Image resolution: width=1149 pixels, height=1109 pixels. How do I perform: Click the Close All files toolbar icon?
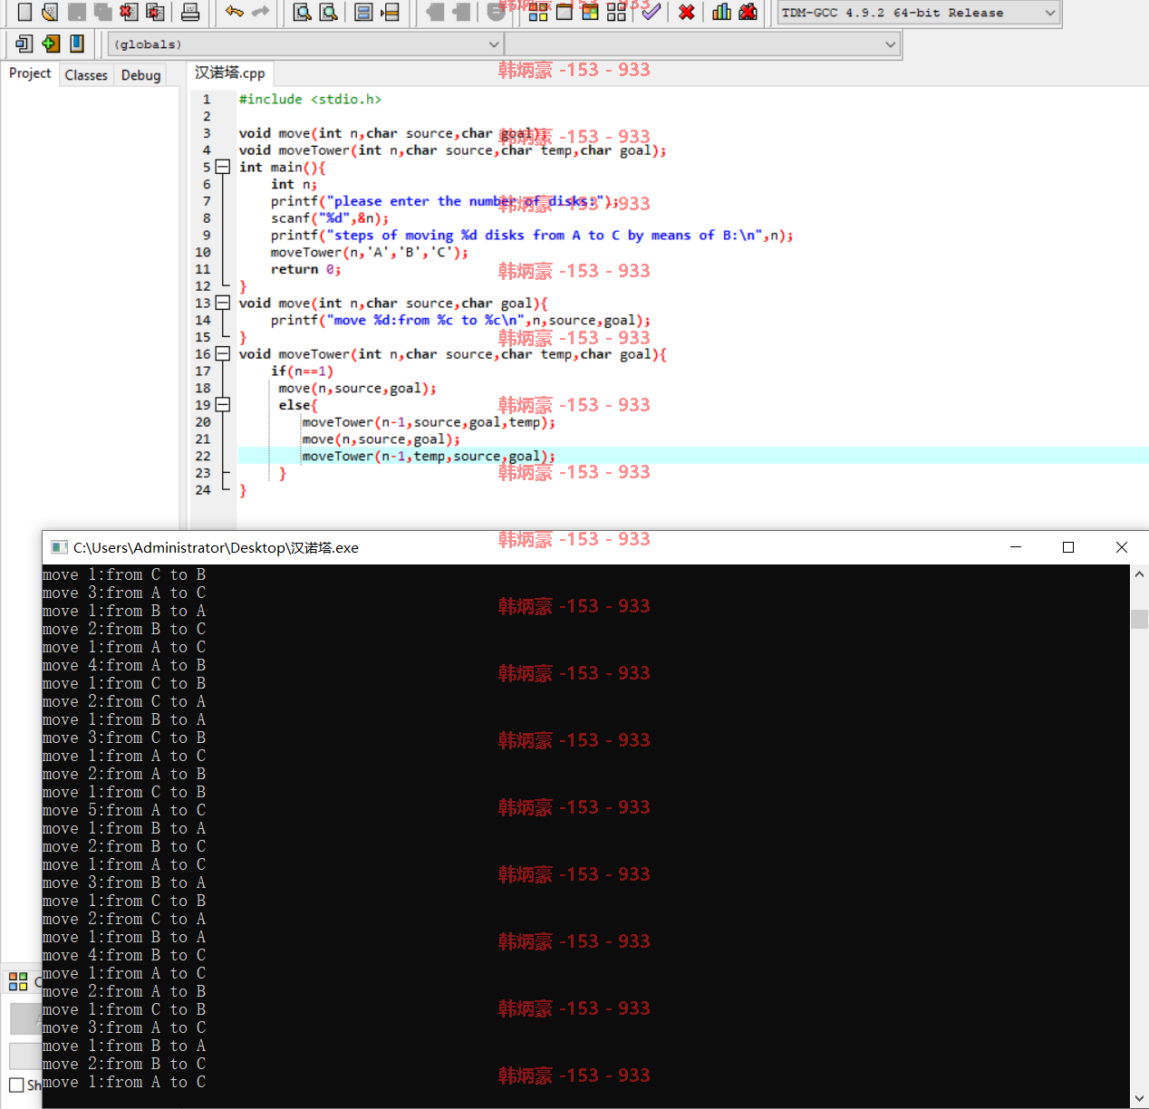pyautogui.click(x=156, y=12)
